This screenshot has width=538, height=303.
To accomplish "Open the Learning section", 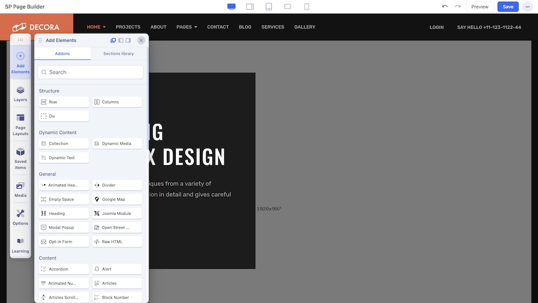I will [20, 246].
